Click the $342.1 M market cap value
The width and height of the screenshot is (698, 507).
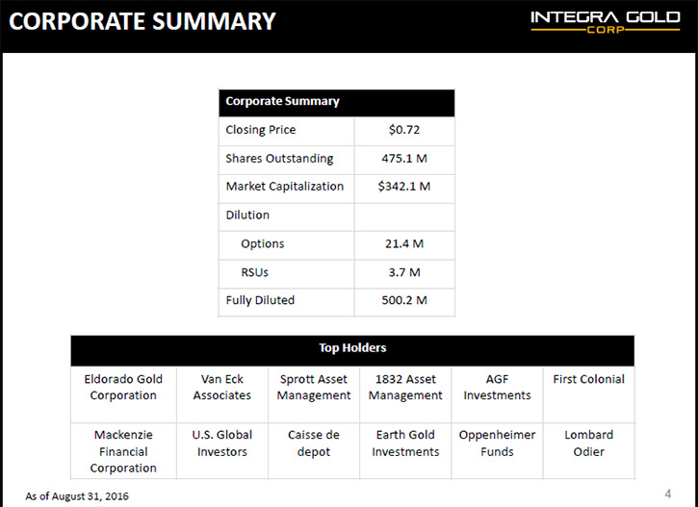point(404,187)
